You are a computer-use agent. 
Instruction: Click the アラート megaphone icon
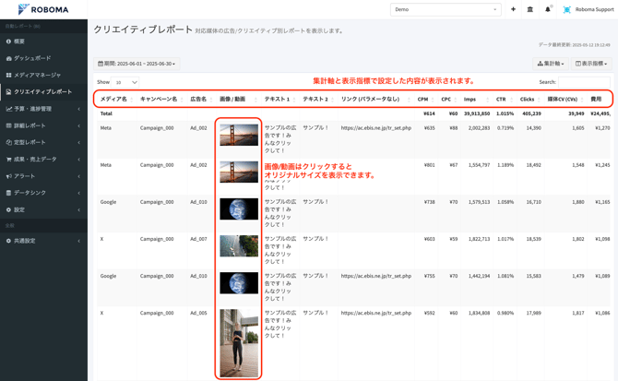(x=8, y=176)
